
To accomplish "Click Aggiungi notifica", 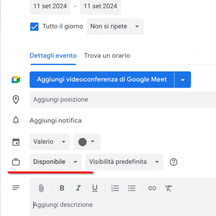I will click(x=56, y=120).
